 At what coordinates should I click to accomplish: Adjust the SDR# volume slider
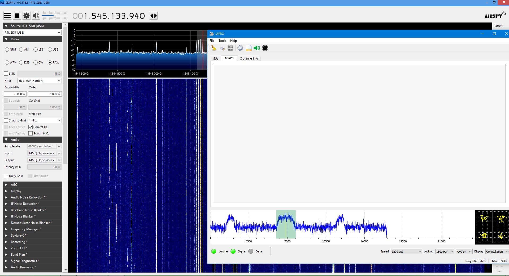coord(55,16)
